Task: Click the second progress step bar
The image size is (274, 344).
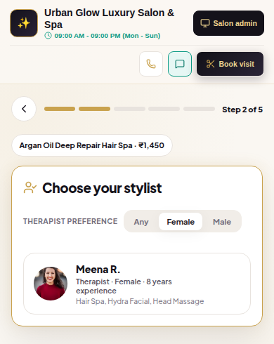Action: click(94, 109)
